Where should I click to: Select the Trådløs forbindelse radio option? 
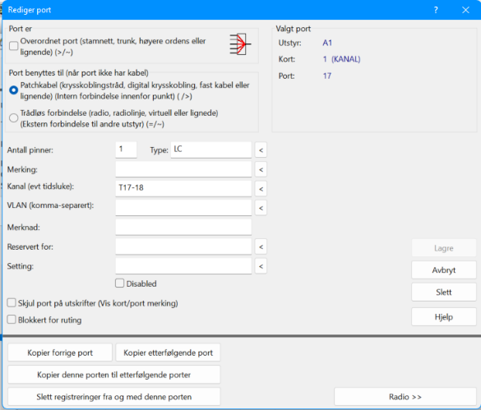(13, 117)
